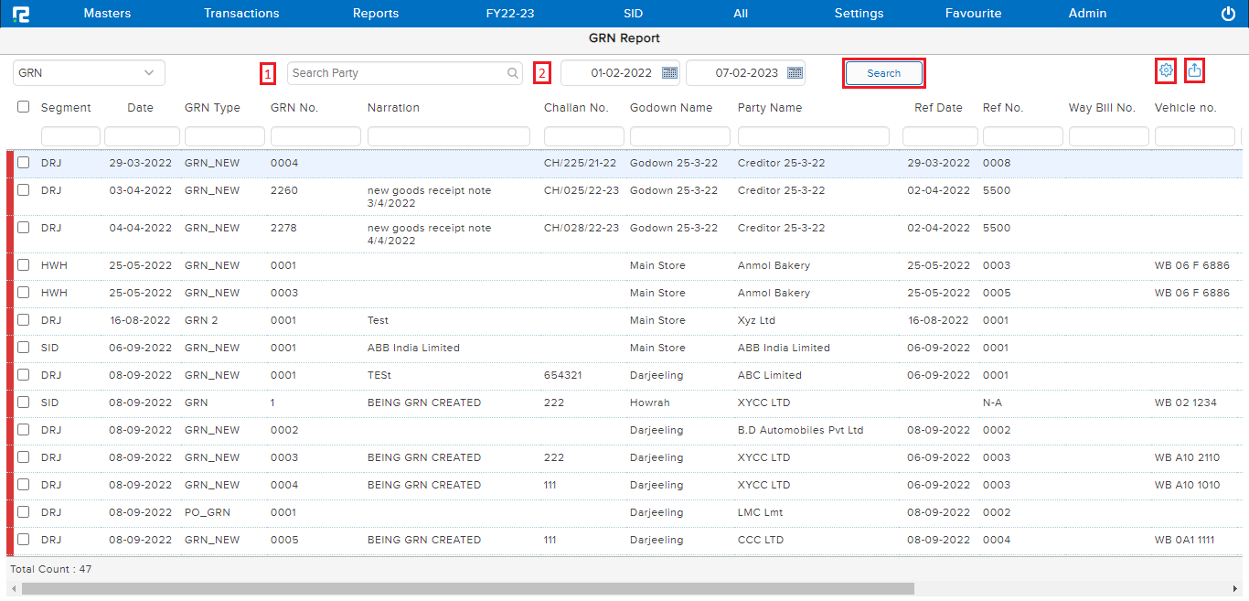Click the app logo icon at top left
This screenshot has width=1249, height=601.
click(x=20, y=14)
